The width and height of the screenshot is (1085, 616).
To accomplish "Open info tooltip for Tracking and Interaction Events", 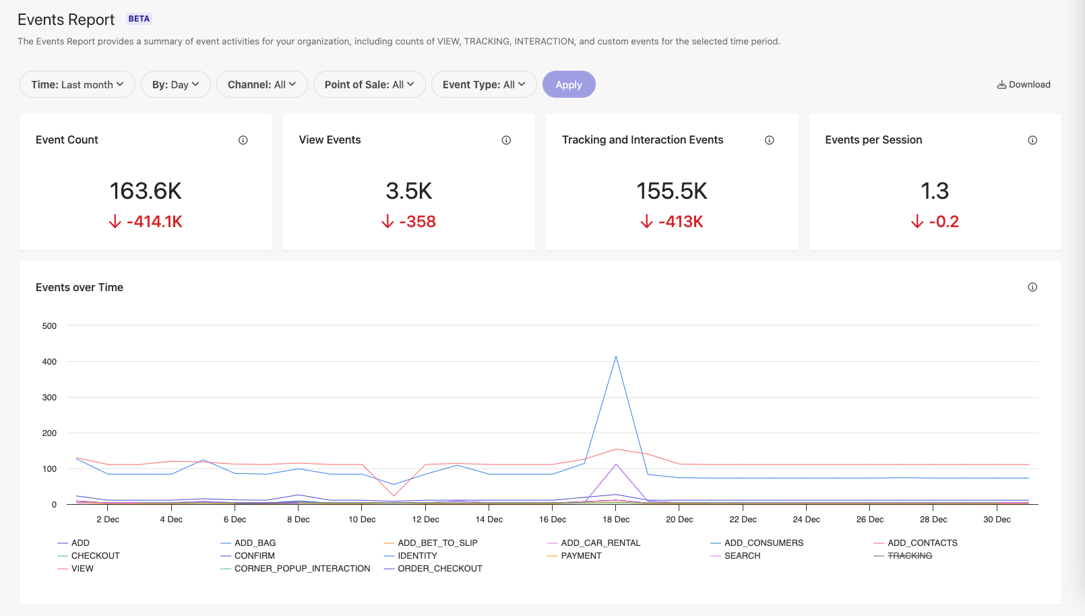I will [769, 140].
